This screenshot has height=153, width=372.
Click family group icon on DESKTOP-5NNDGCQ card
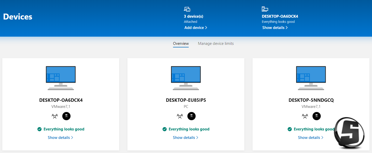(x=305, y=116)
